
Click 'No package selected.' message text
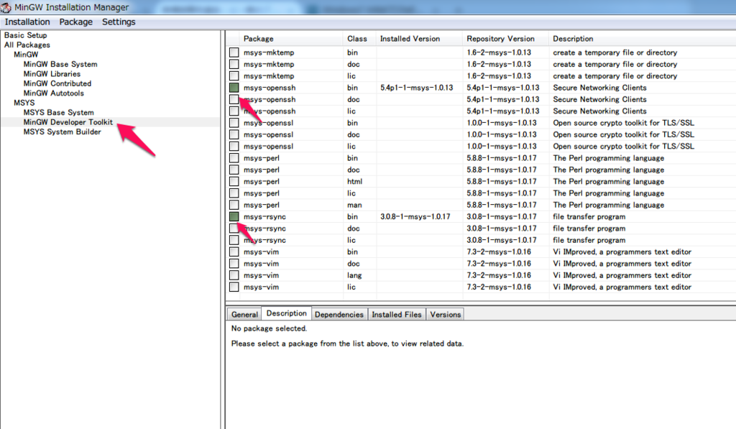pyautogui.click(x=269, y=328)
